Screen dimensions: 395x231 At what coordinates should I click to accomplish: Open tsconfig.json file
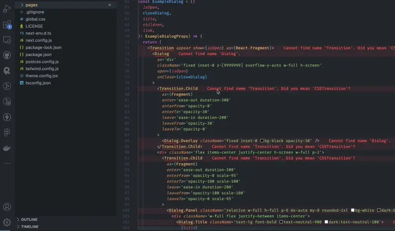tap(38, 83)
